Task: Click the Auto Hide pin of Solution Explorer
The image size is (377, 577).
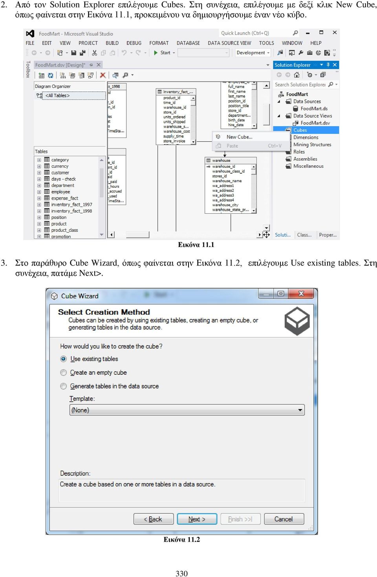Action: 328,65
